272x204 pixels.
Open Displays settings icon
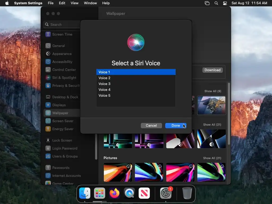point(48,105)
